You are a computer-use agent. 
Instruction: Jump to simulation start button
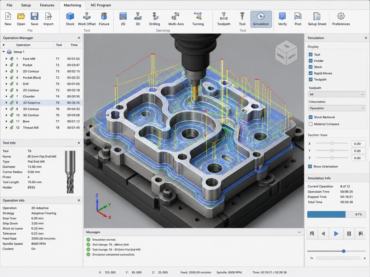point(312,234)
